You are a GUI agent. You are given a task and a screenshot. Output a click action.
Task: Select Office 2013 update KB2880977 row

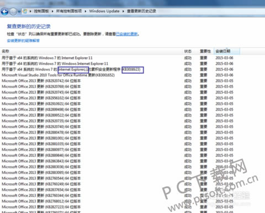(118, 150)
